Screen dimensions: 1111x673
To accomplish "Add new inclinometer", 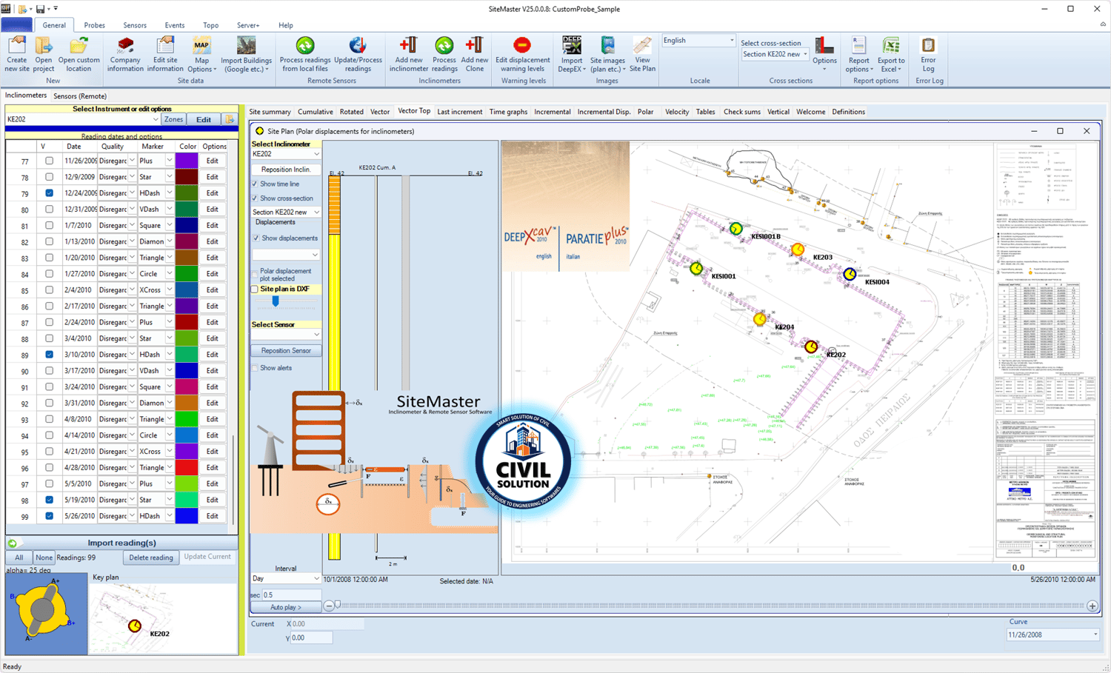I will pos(409,54).
